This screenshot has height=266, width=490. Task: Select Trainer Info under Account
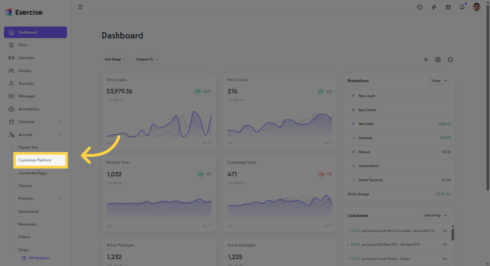point(28,147)
